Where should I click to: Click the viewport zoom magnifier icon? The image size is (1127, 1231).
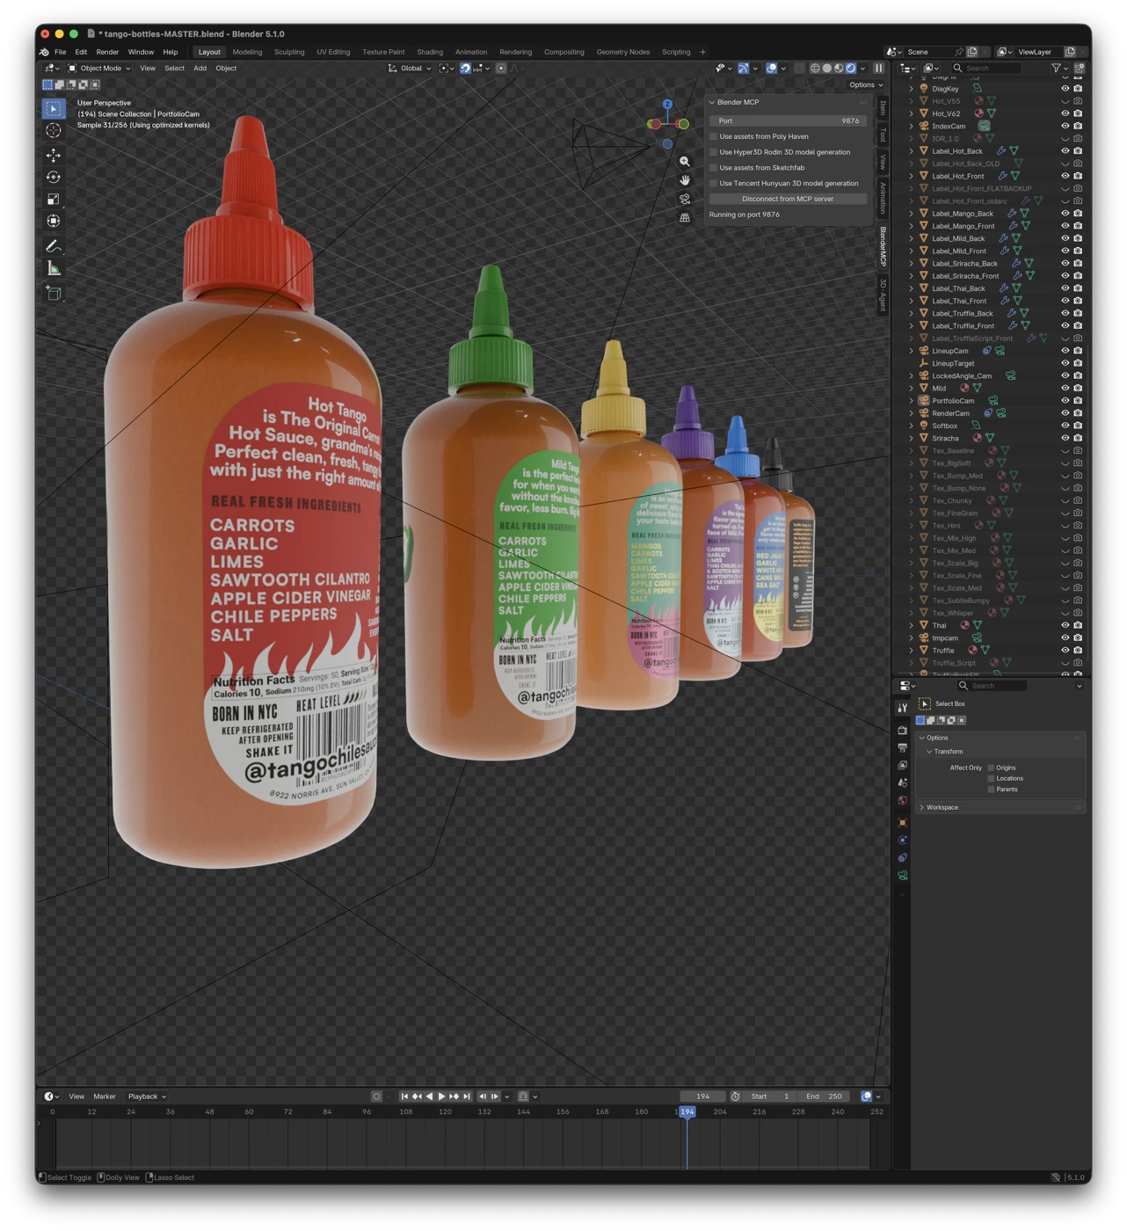click(685, 162)
